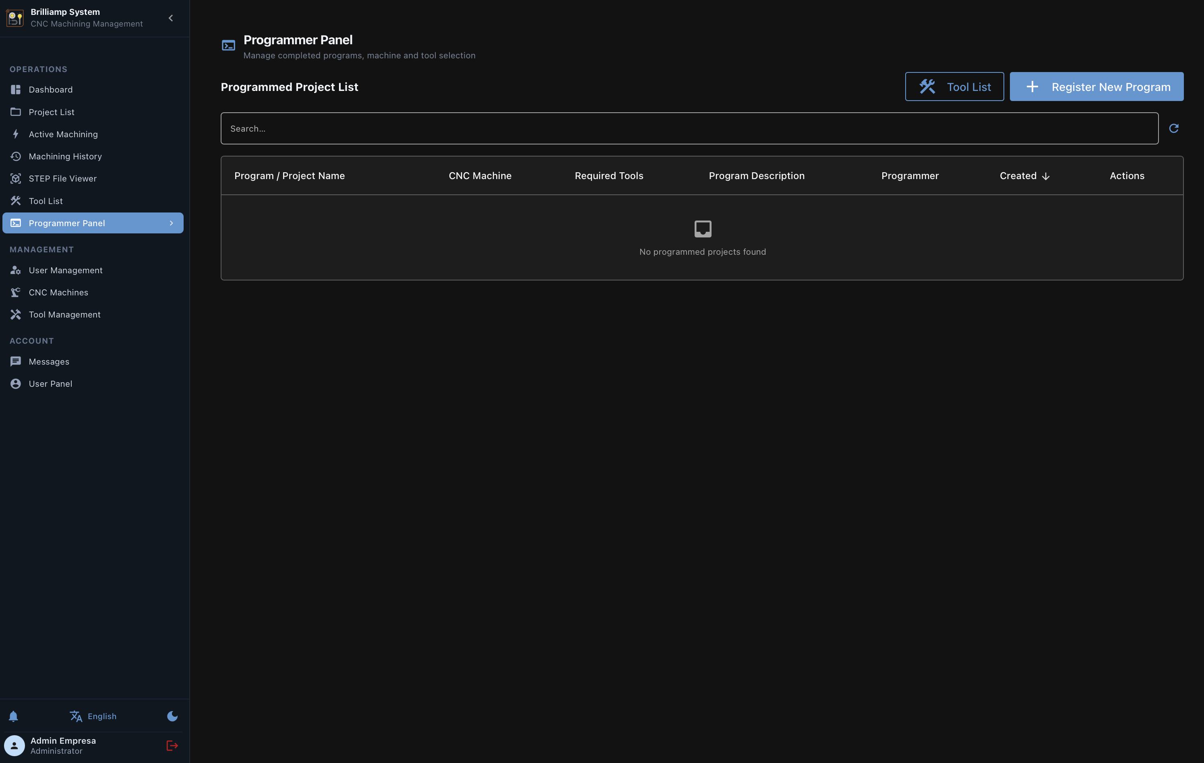Click the STEP File Viewer cube icon
The width and height of the screenshot is (1204, 763).
coord(15,178)
